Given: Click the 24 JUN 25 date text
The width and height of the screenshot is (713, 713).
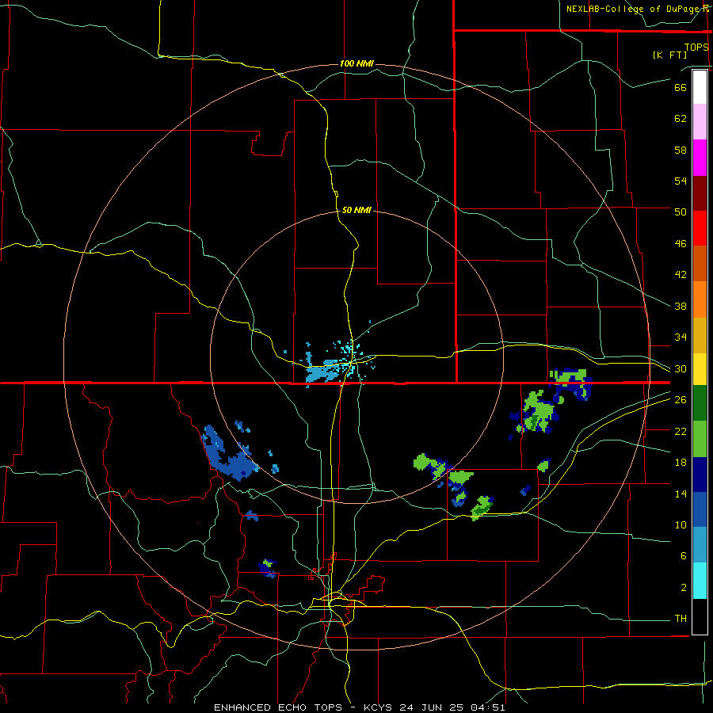Looking at the screenshot, I should coord(433,707).
